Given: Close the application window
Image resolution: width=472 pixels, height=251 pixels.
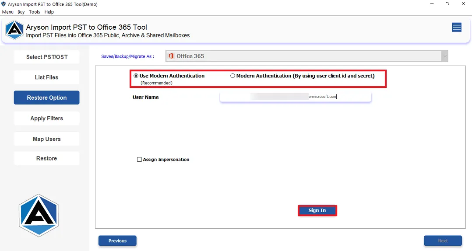Looking at the screenshot, I should (463, 4).
